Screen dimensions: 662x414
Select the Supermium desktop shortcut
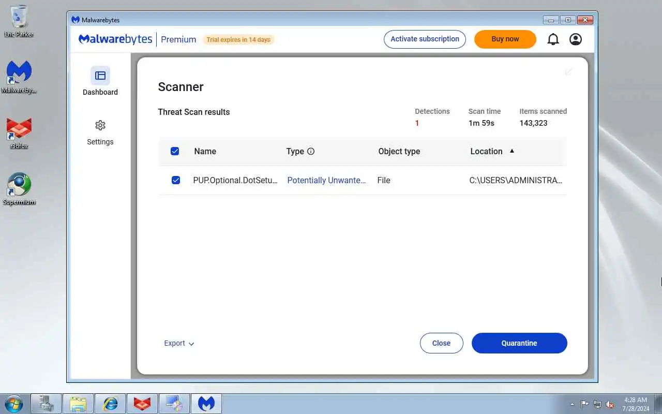(19, 189)
